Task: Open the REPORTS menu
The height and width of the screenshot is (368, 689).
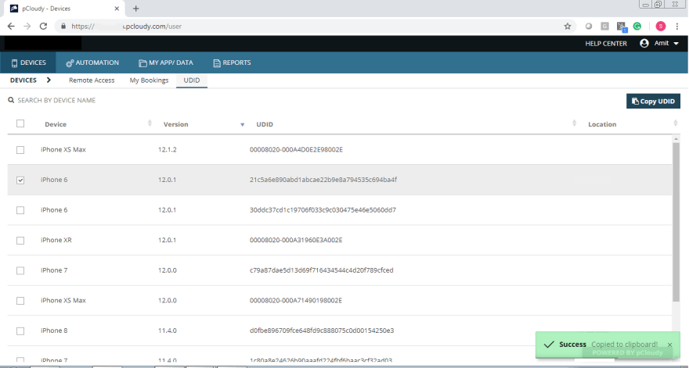Action: coord(232,63)
